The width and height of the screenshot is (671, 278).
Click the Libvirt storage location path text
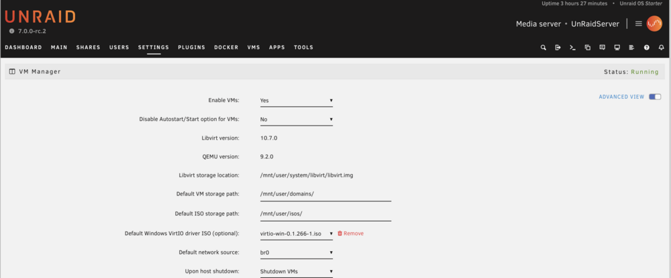point(307,175)
